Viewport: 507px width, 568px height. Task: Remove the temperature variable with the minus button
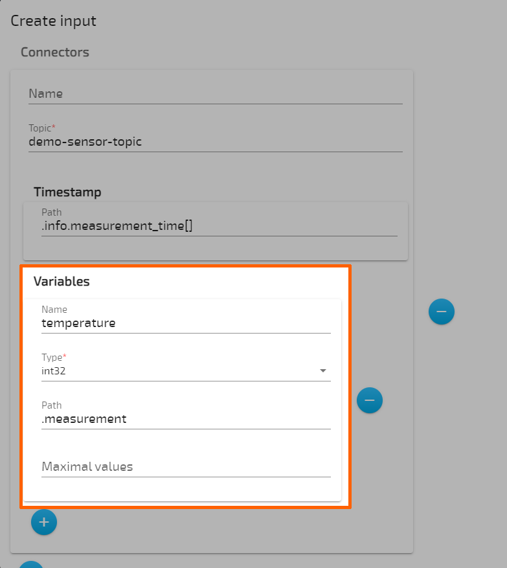click(370, 400)
